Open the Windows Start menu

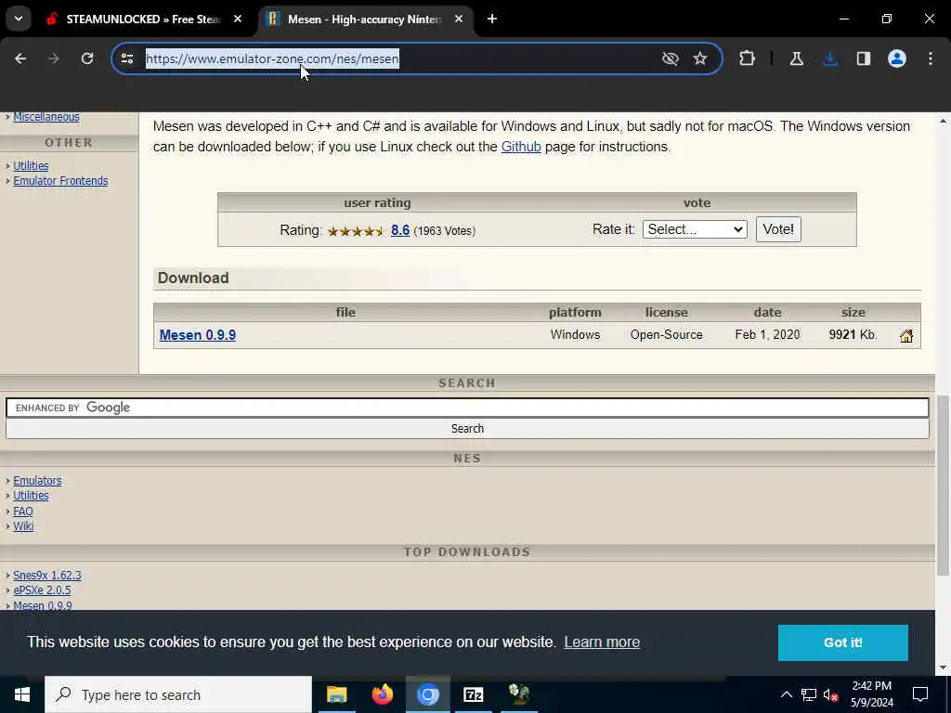pos(22,694)
